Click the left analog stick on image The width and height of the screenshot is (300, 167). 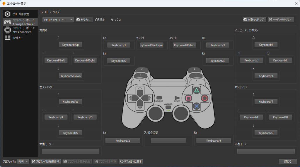point(156,113)
